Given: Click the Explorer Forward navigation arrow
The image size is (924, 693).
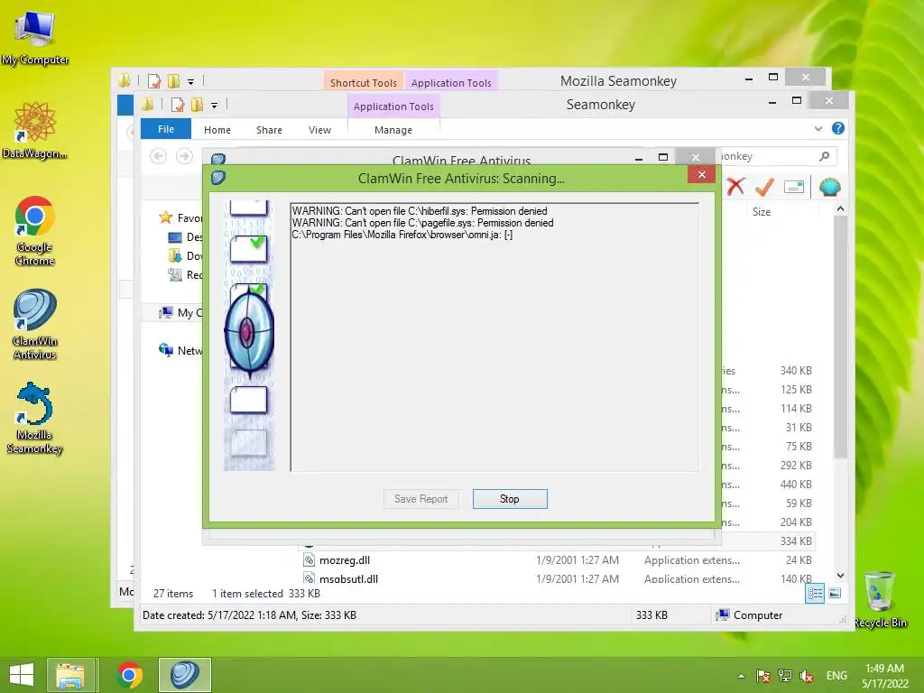Looking at the screenshot, I should tap(184, 156).
